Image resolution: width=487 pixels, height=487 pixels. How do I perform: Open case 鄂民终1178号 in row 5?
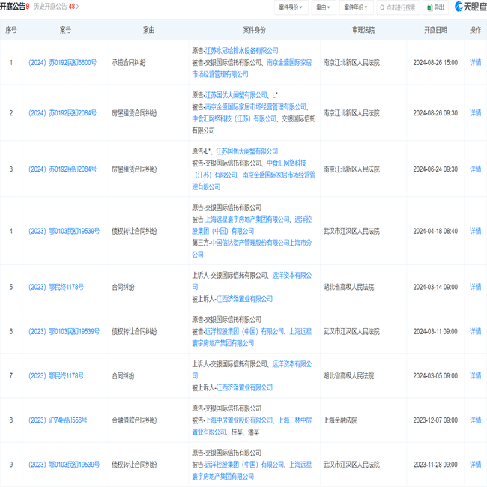tap(56, 287)
